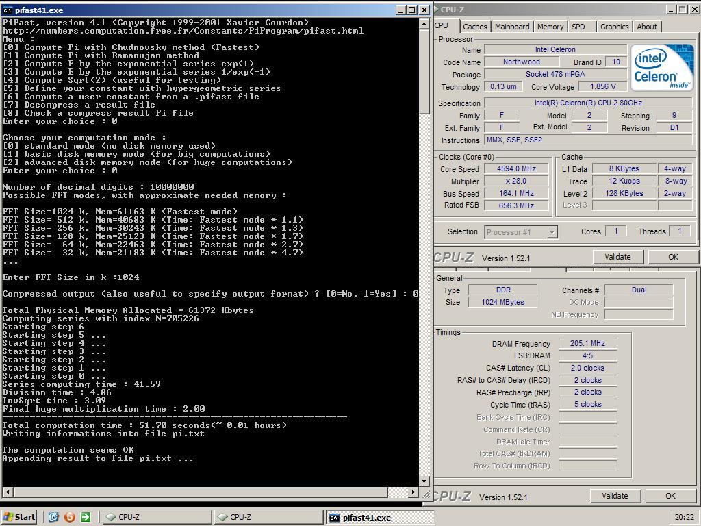The height and width of the screenshot is (526, 701).
Task: Click the Code Name value Northwood
Action: [521, 62]
